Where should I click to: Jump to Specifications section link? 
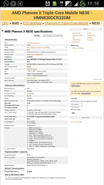(x=77, y=33)
